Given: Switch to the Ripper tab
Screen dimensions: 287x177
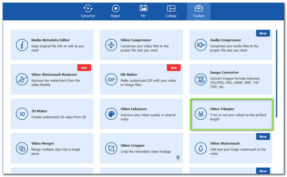Looking at the screenshot, I should tap(116, 11).
